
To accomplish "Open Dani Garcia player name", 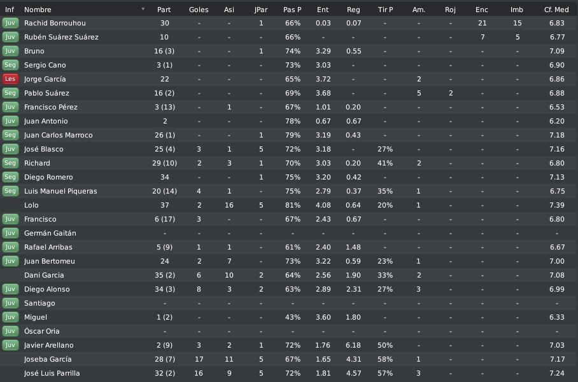I will pos(44,275).
